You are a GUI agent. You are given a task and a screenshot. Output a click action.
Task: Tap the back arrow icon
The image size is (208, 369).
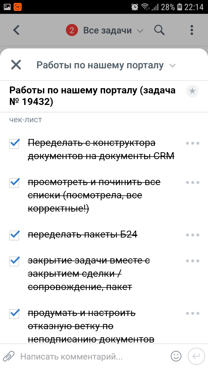(16, 30)
